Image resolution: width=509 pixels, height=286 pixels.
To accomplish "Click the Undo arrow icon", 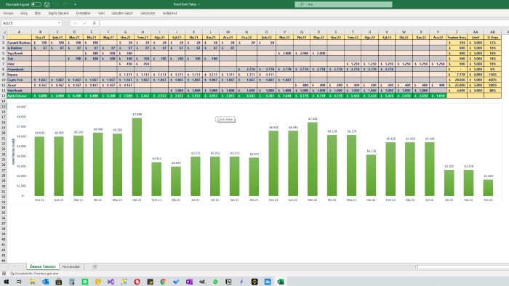I will (55, 4).
